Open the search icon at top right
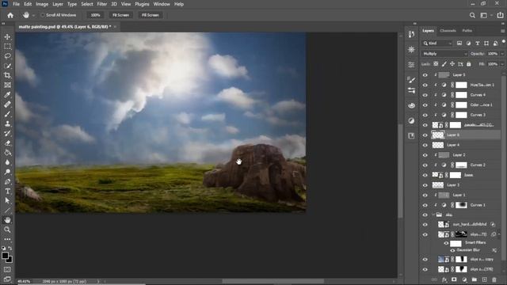Viewport: 507px width, 285px height. [x=472, y=15]
